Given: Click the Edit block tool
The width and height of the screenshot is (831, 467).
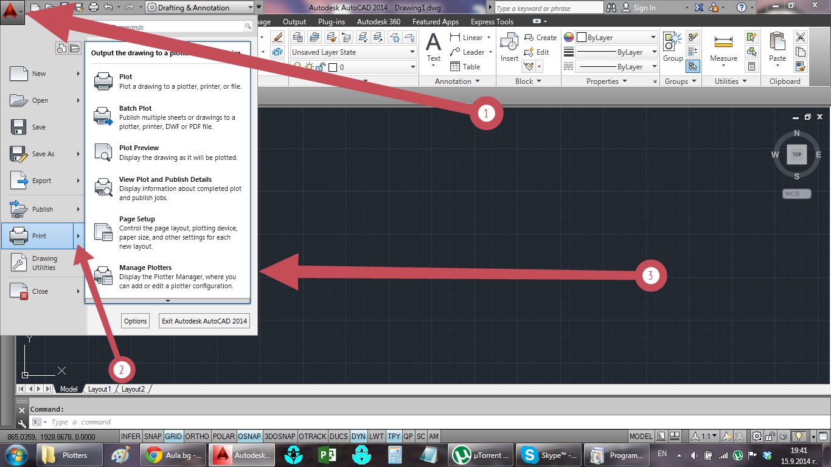Looking at the screenshot, I should (537, 52).
